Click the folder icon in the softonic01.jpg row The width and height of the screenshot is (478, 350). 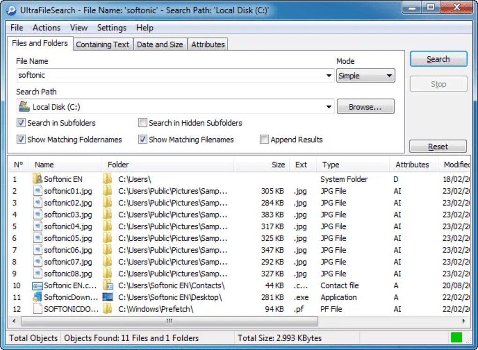[x=107, y=191]
